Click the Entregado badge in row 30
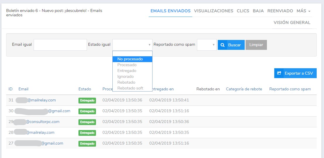The width and height of the screenshot is (324, 158). [87, 111]
